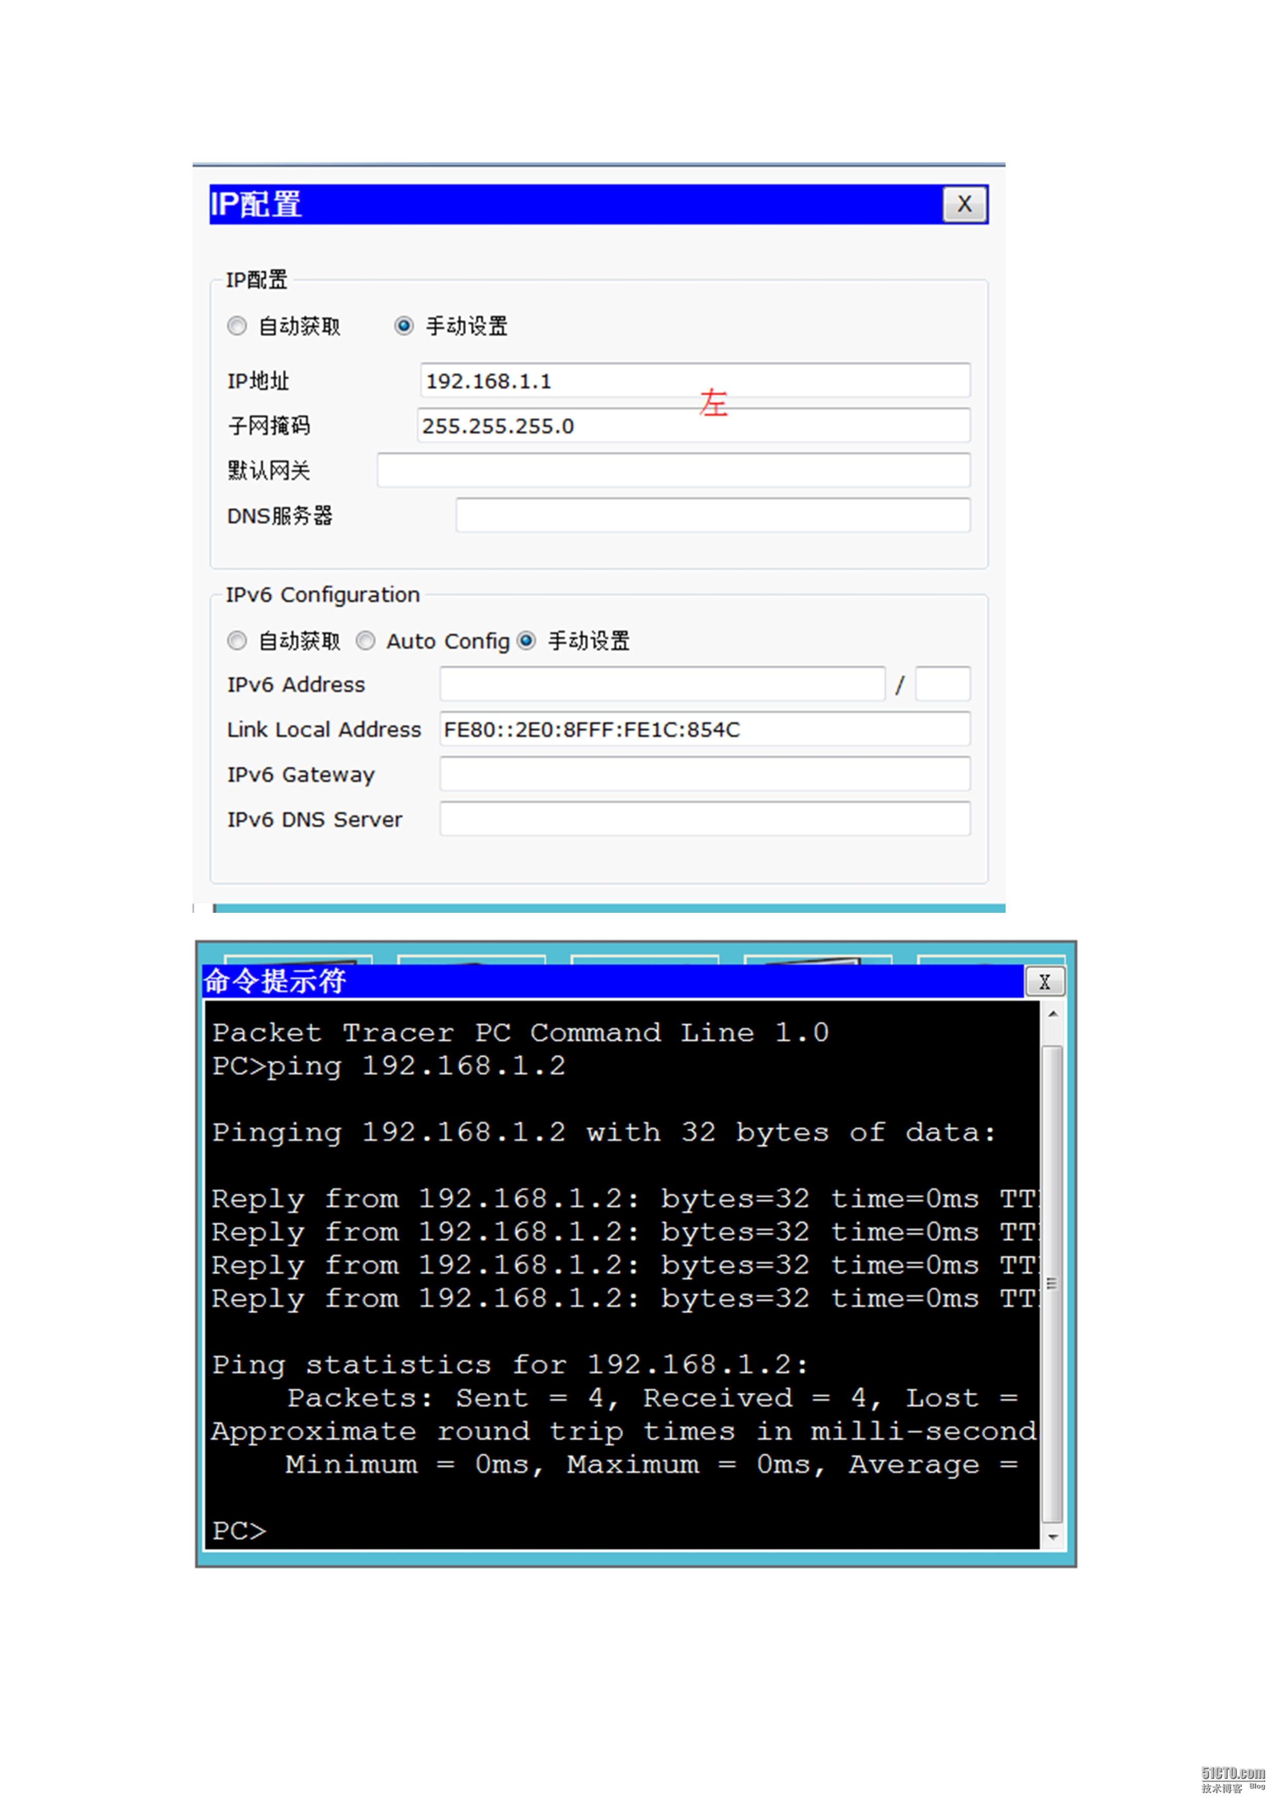Click the 'Minimum = 0ms' statistics line
The height and width of the screenshot is (1803, 1275).
tap(652, 1465)
